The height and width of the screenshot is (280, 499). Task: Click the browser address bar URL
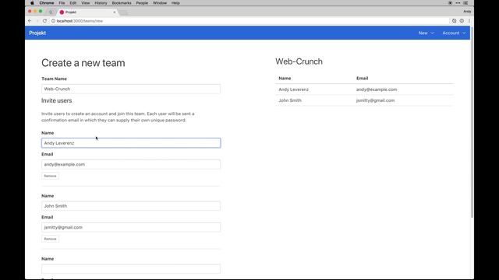click(80, 21)
